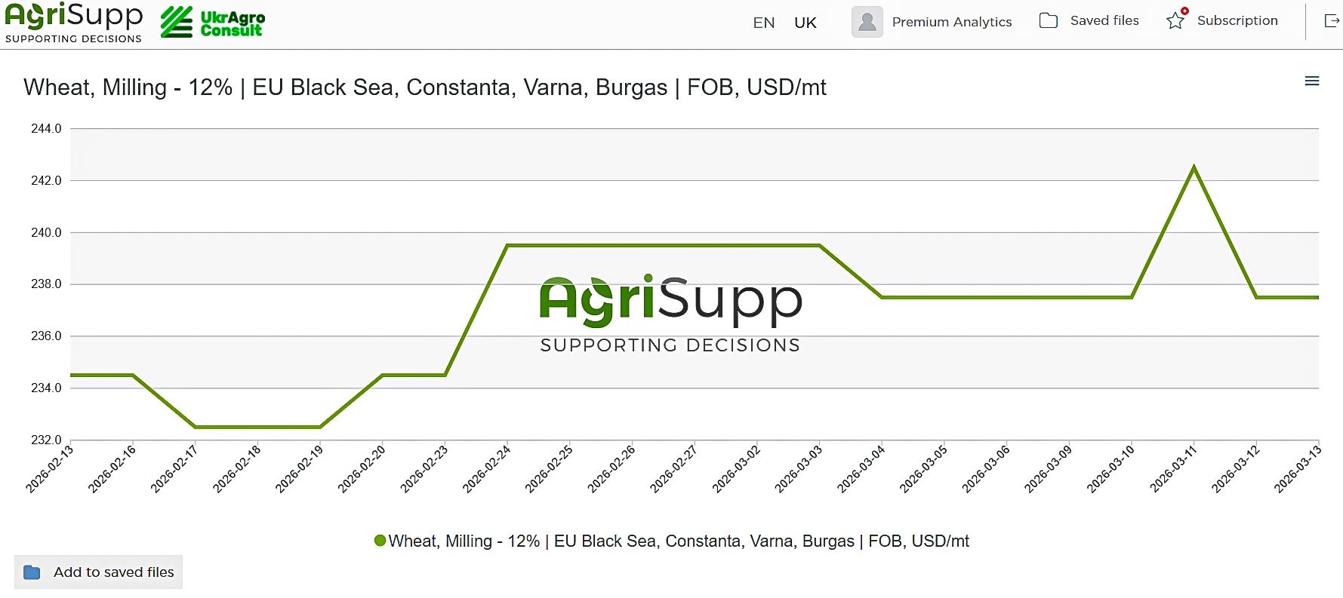Click the AgriSupp logo in header
This screenshot has width=1343, height=598.
[73, 23]
